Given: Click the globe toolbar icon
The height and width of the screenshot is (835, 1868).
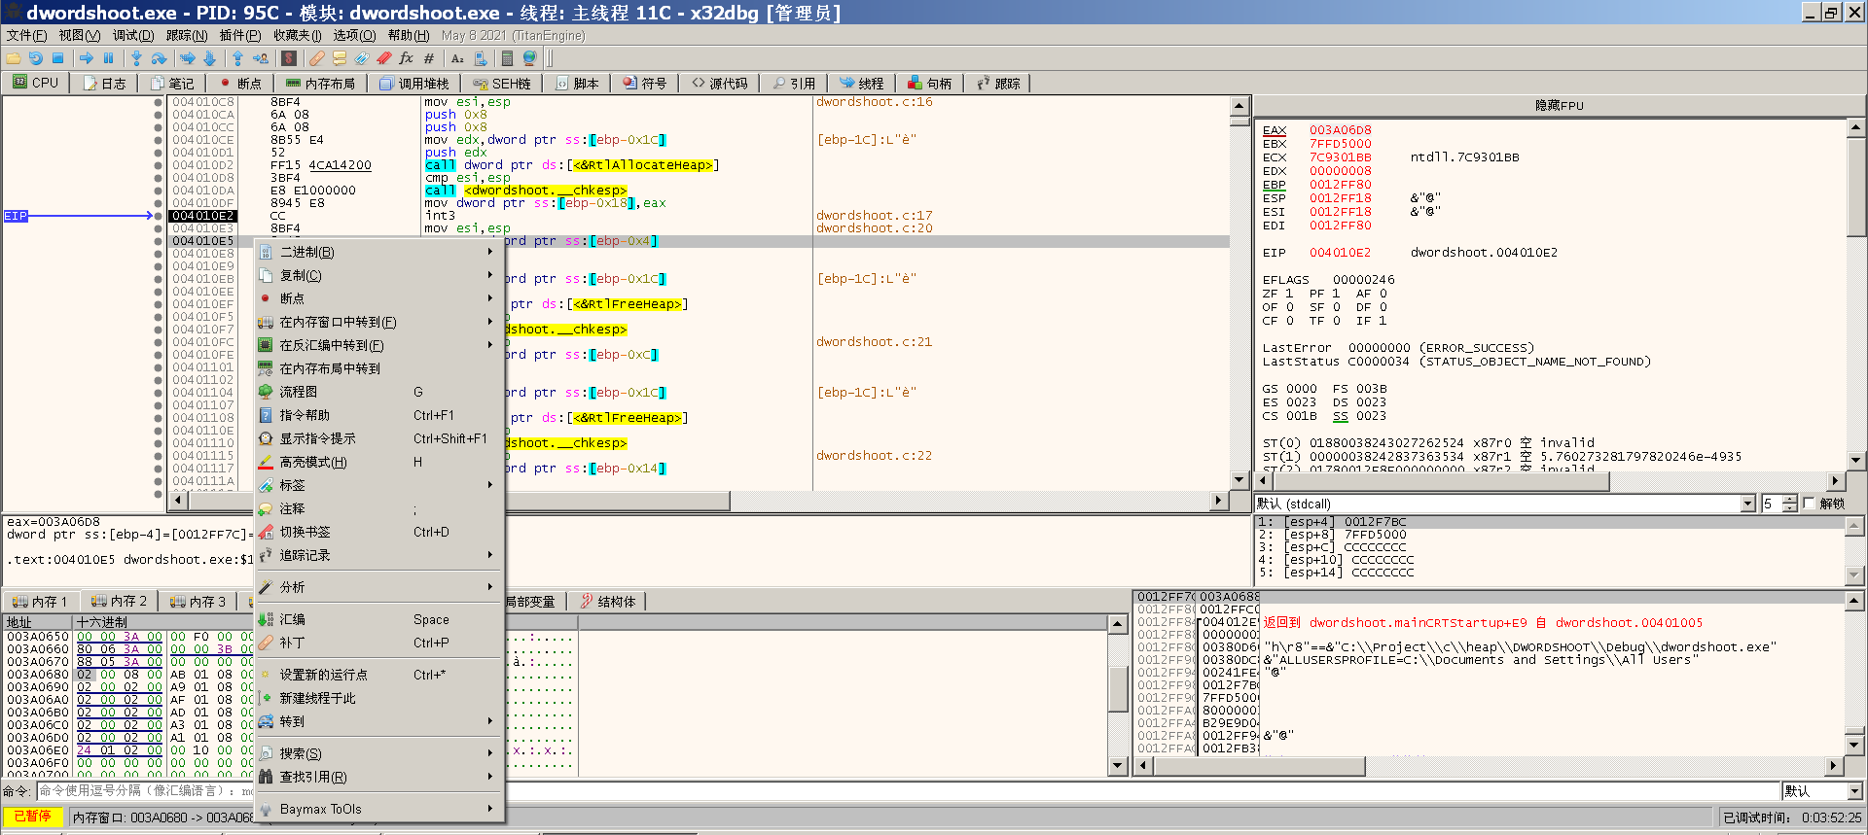Looking at the screenshot, I should click(x=529, y=58).
